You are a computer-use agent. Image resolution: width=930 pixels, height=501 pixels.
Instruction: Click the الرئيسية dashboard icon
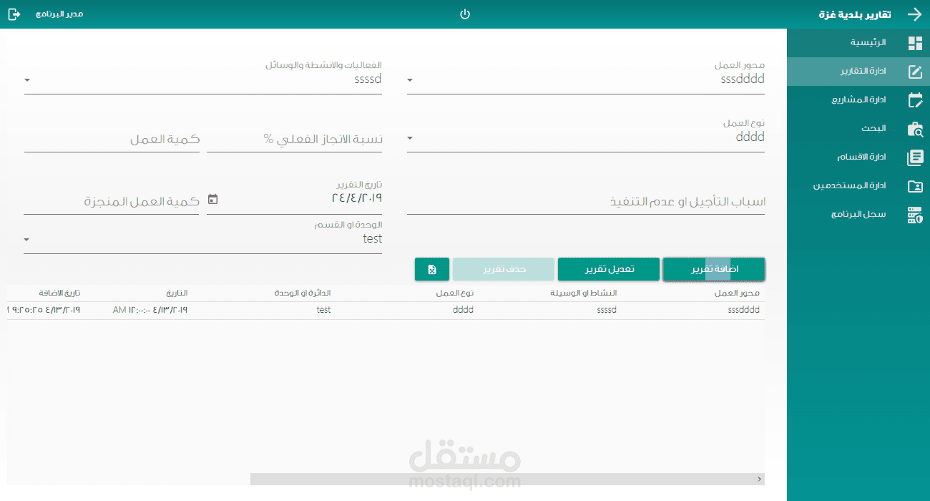coord(915,43)
